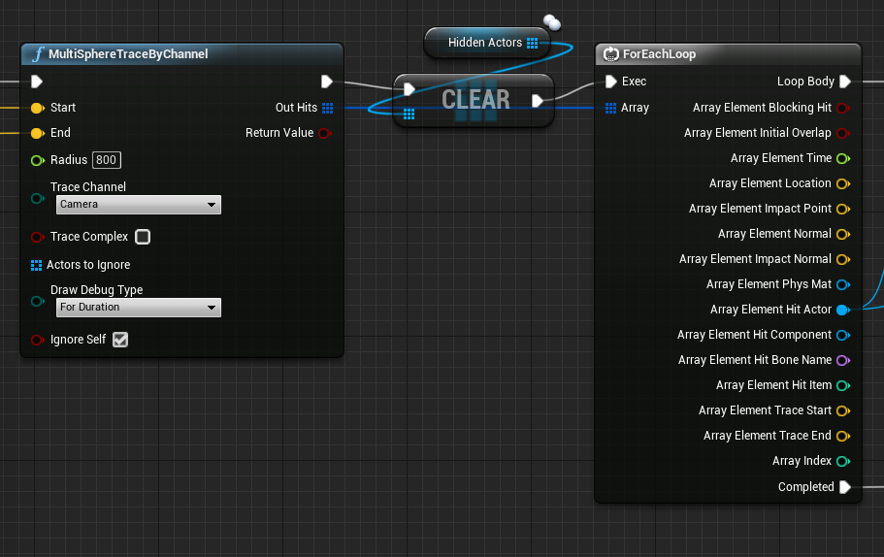Uncheck the Ignore Self checkbox
Viewport: 884px width, 557px height.
click(x=120, y=340)
